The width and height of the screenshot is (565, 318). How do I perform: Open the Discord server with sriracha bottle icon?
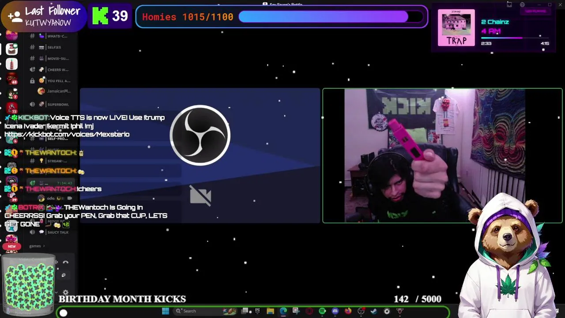(12, 64)
